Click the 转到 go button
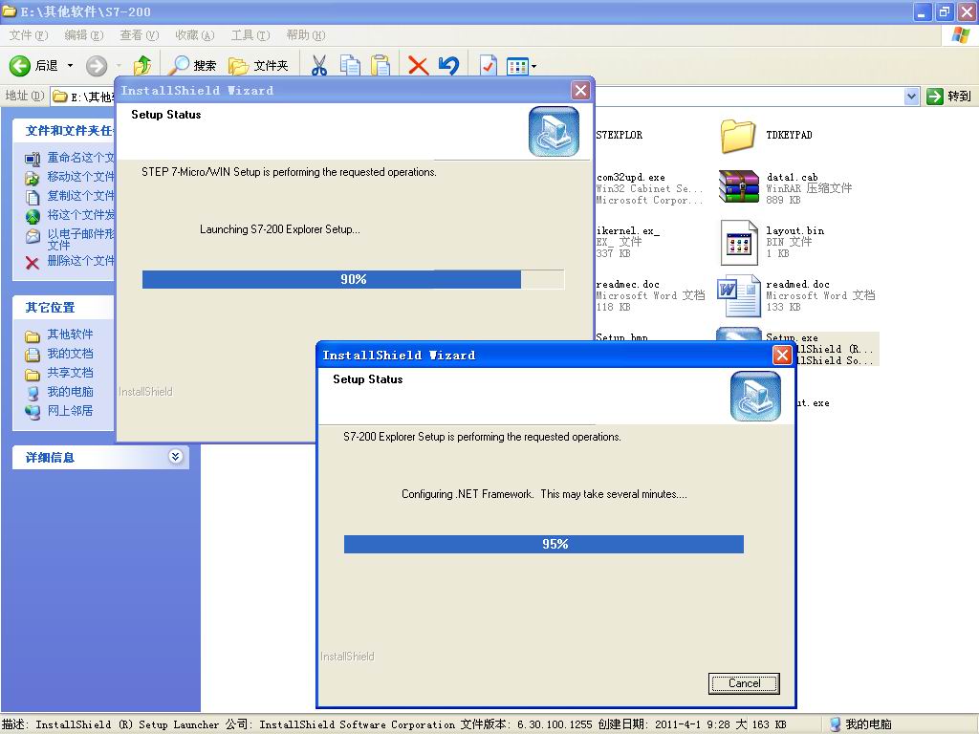979x734 pixels. click(x=948, y=96)
